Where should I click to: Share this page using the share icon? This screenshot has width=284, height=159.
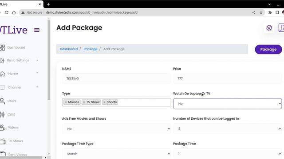coord(254,12)
